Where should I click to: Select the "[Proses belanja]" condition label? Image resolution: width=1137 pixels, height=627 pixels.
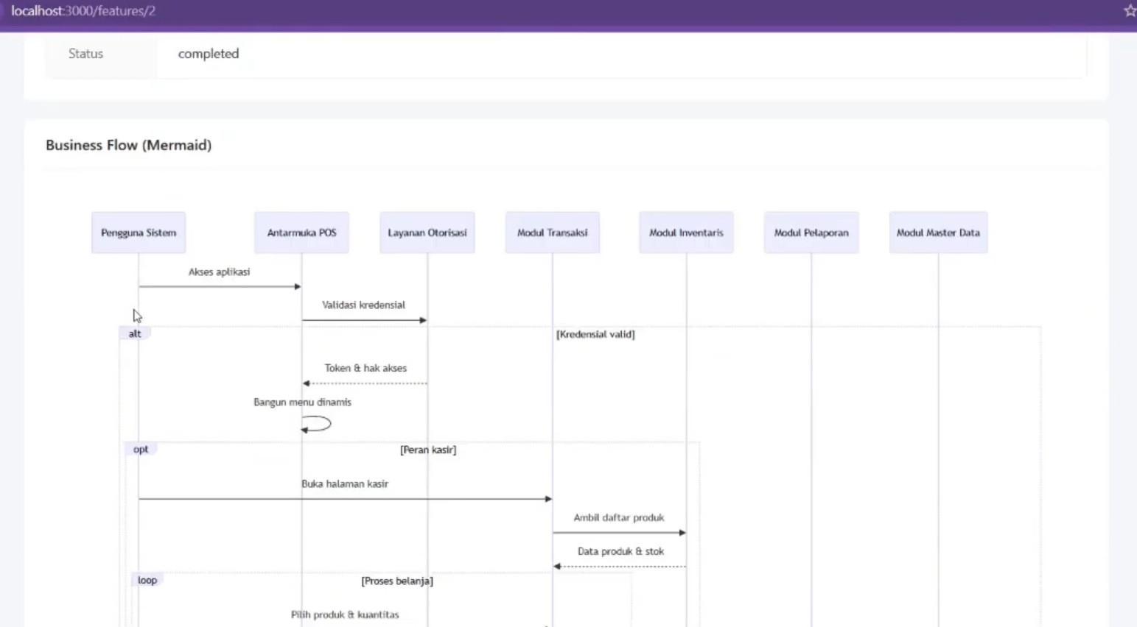397,581
